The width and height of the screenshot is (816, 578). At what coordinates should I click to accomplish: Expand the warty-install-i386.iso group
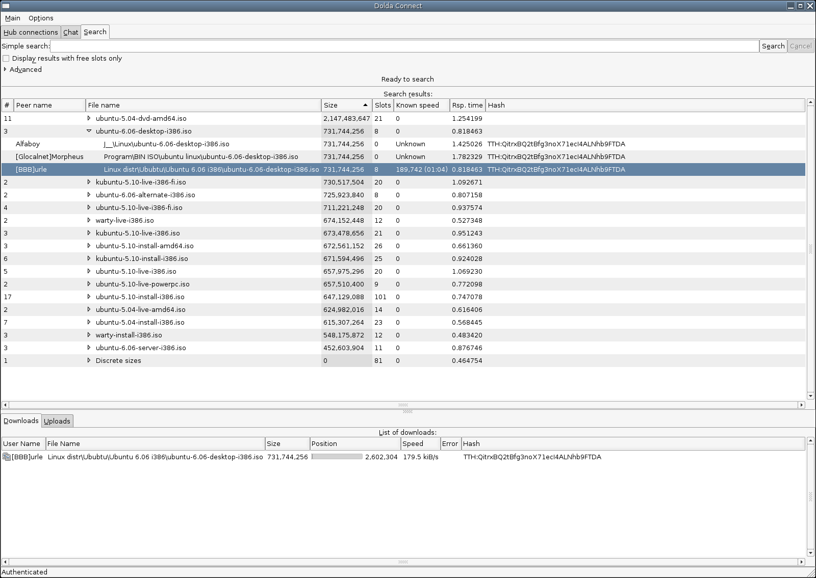point(89,335)
